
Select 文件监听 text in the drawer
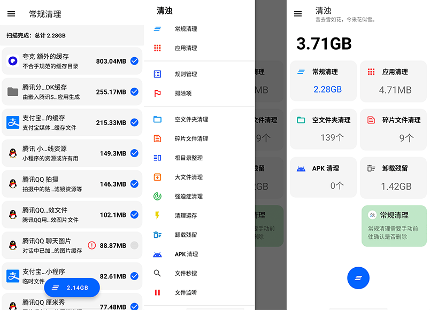pos(186,292)
